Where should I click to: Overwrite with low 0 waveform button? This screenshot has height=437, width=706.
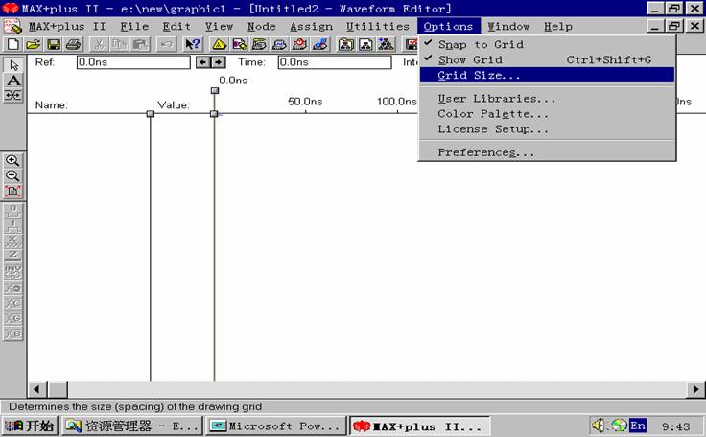pyautogui.click(x=13, y=211)
